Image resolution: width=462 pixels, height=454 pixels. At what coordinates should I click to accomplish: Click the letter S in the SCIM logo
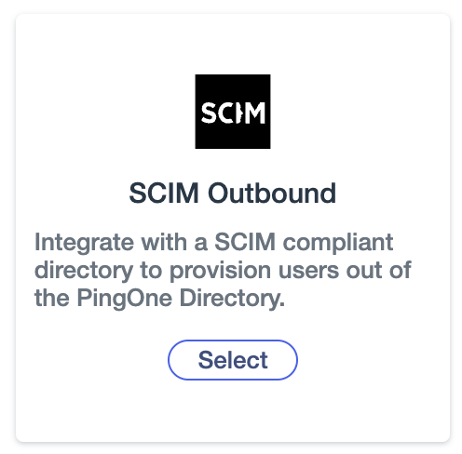[x=209, y=113]
